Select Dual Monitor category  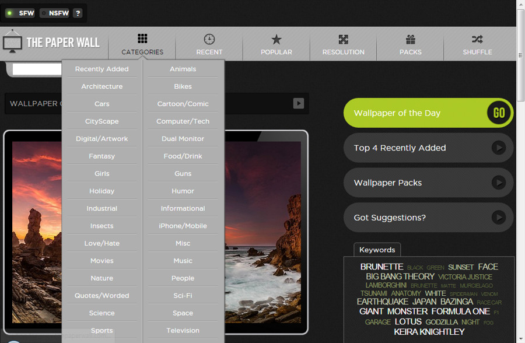click(183, 139)
